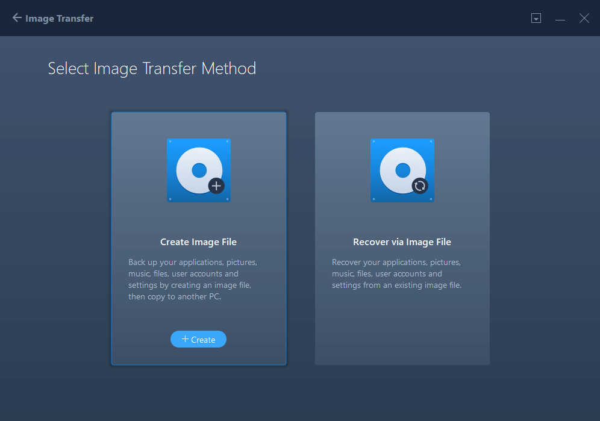This screenshot has width=600, height=421.
Task: Choose the Create Image File card
Action: pos(199,239)
